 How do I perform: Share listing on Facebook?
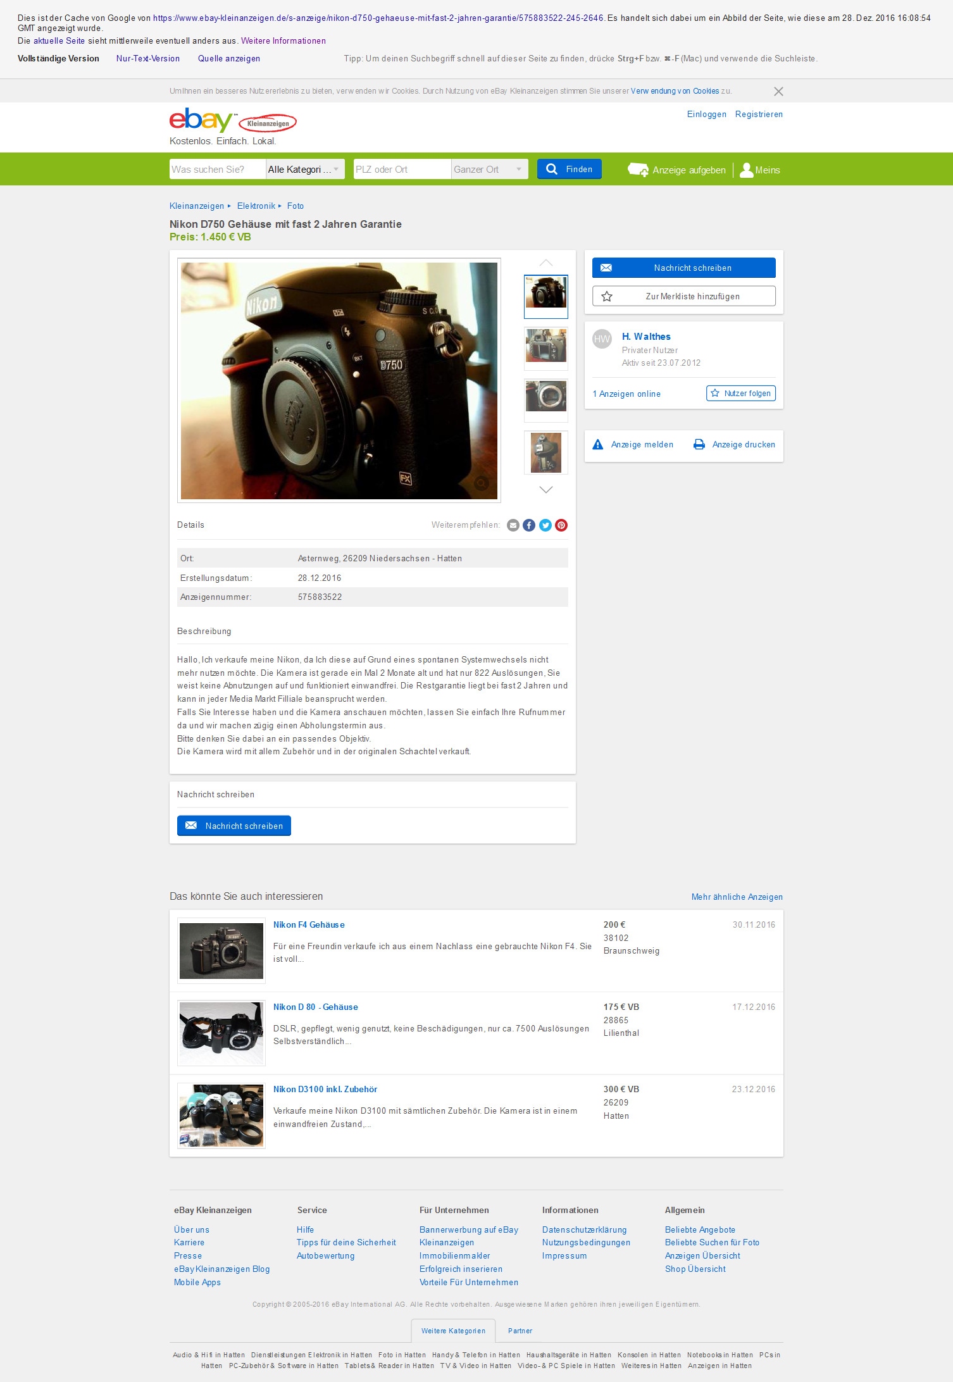pos(529,525)
